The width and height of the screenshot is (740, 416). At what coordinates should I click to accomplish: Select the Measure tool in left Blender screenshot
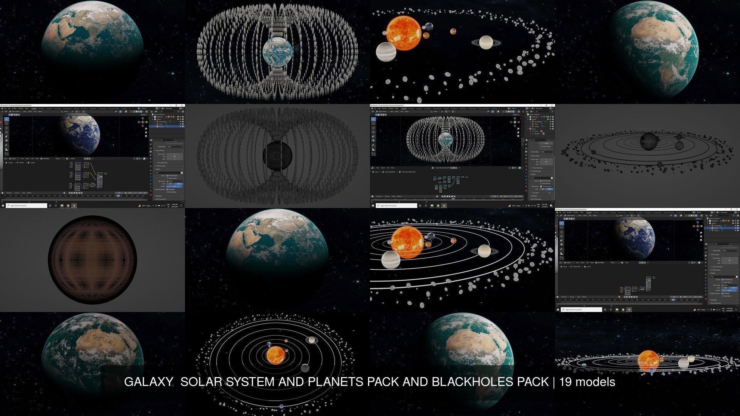[7, 149]
